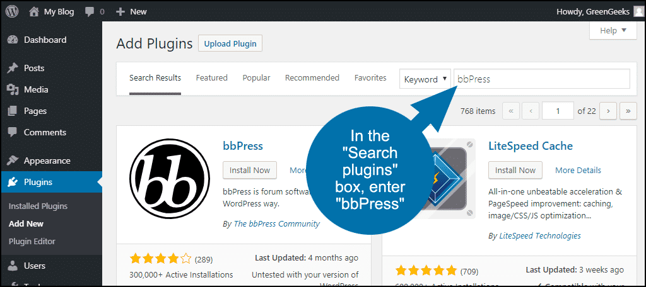This screenshot has width=646, height=287.
Task: Switch to the Search Results tab
Action: 155,77
